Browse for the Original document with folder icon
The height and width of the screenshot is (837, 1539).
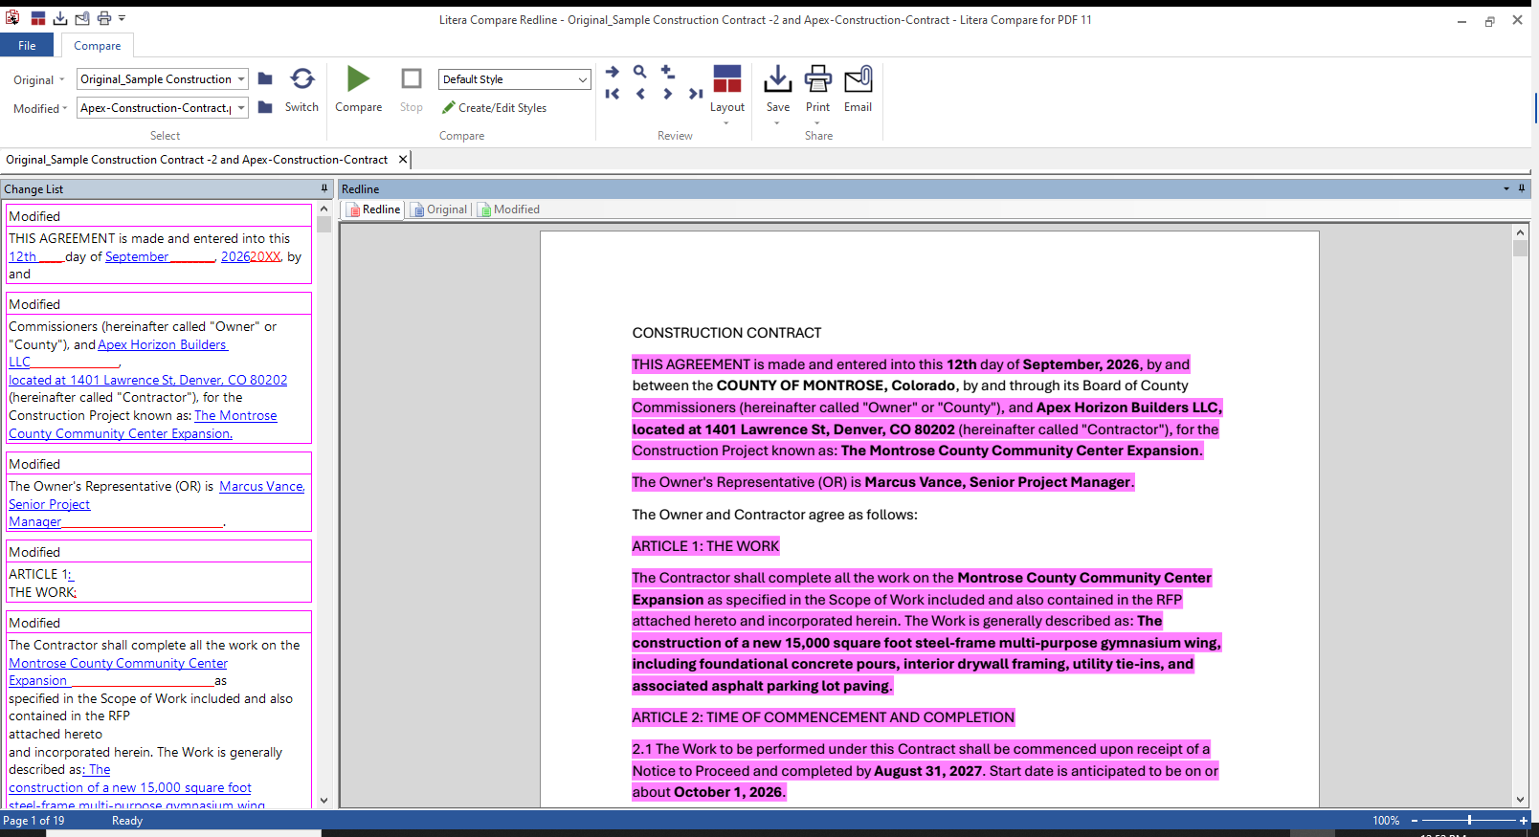pos(265,78)
